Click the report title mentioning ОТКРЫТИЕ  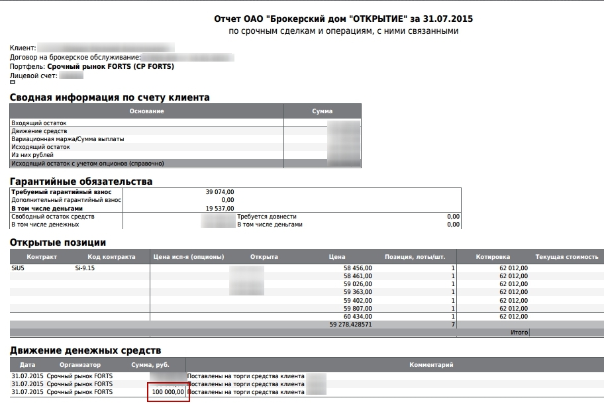click(x=344, y=19)
